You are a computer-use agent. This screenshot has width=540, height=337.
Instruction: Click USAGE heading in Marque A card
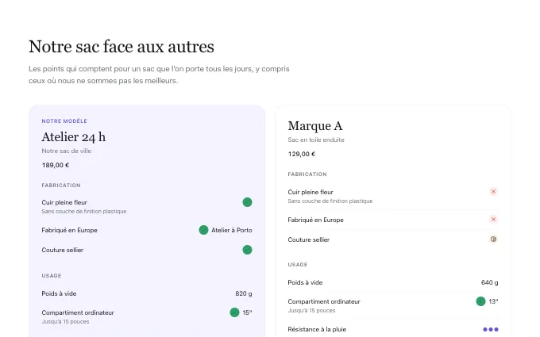pos(298,265)
